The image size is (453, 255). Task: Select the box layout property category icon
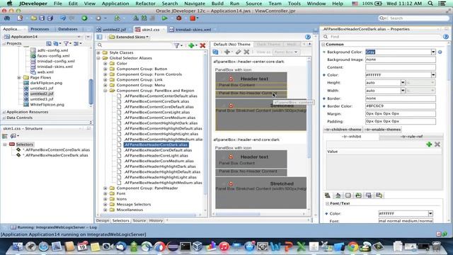point(348,195)
